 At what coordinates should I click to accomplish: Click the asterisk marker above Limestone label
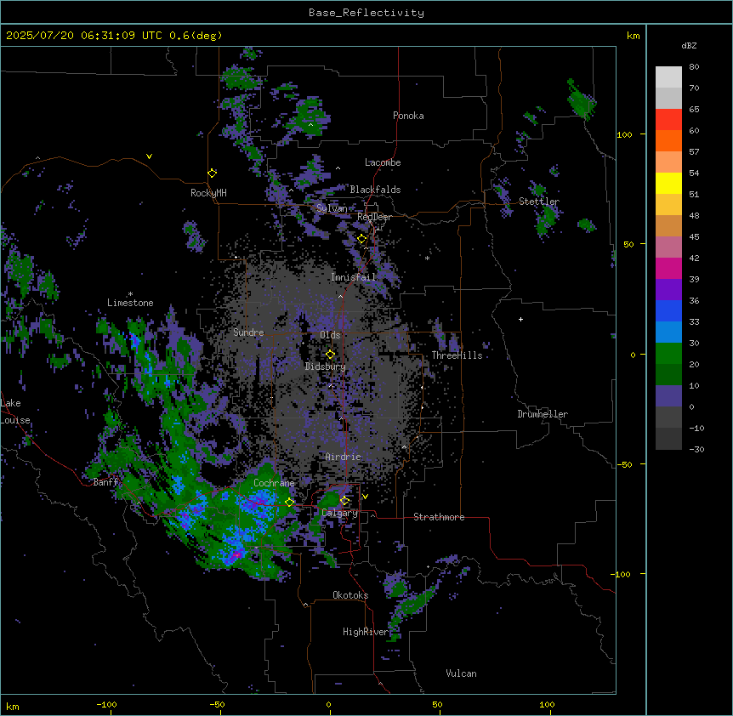130,294
